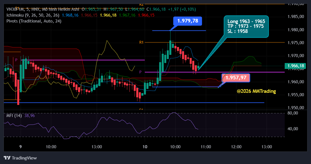Select the Long 1963 - 1965 note box
The height and width of the screenshot is (164, 311).
[x=246, y=26]
